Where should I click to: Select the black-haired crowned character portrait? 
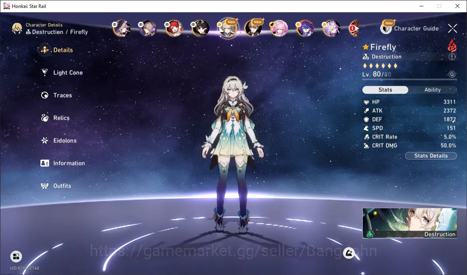click(201, 28)
